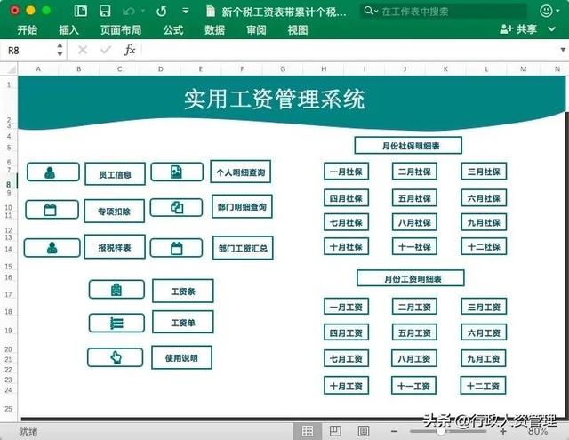Screen dimensions: 569x440
Task: Expand the formula bar with right arrow
Action: (563, 50)
